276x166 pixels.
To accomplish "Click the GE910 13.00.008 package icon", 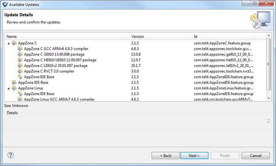I will [x=20, y=54].
